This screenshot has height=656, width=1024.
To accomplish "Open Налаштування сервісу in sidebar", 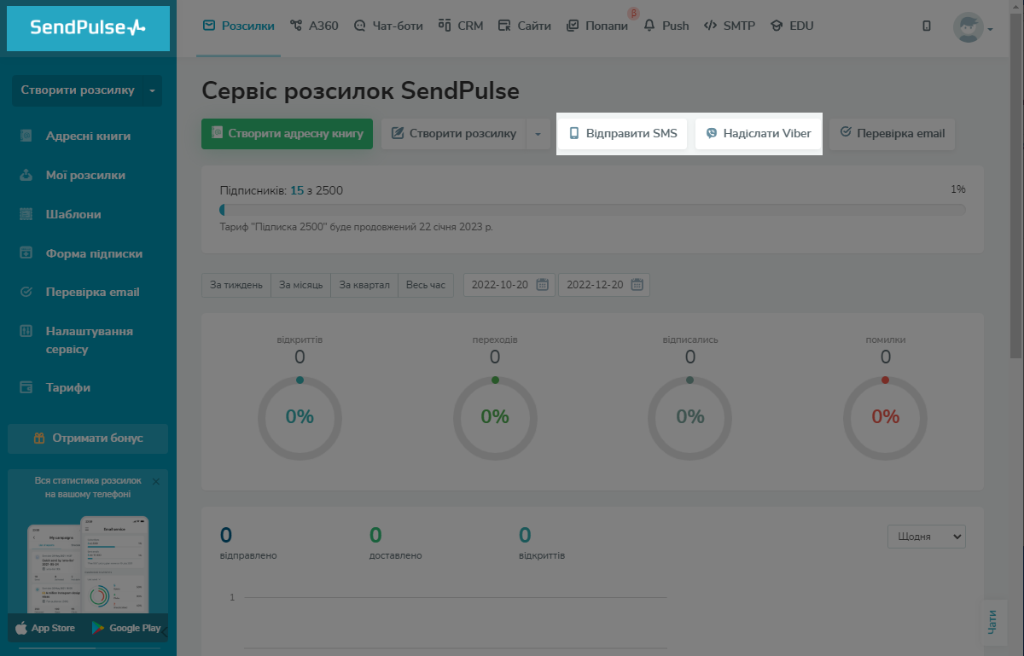I will click(x=90, y=340).
